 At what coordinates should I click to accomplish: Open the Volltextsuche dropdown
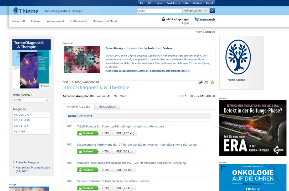pyautogui.click(x=195, y=11)
